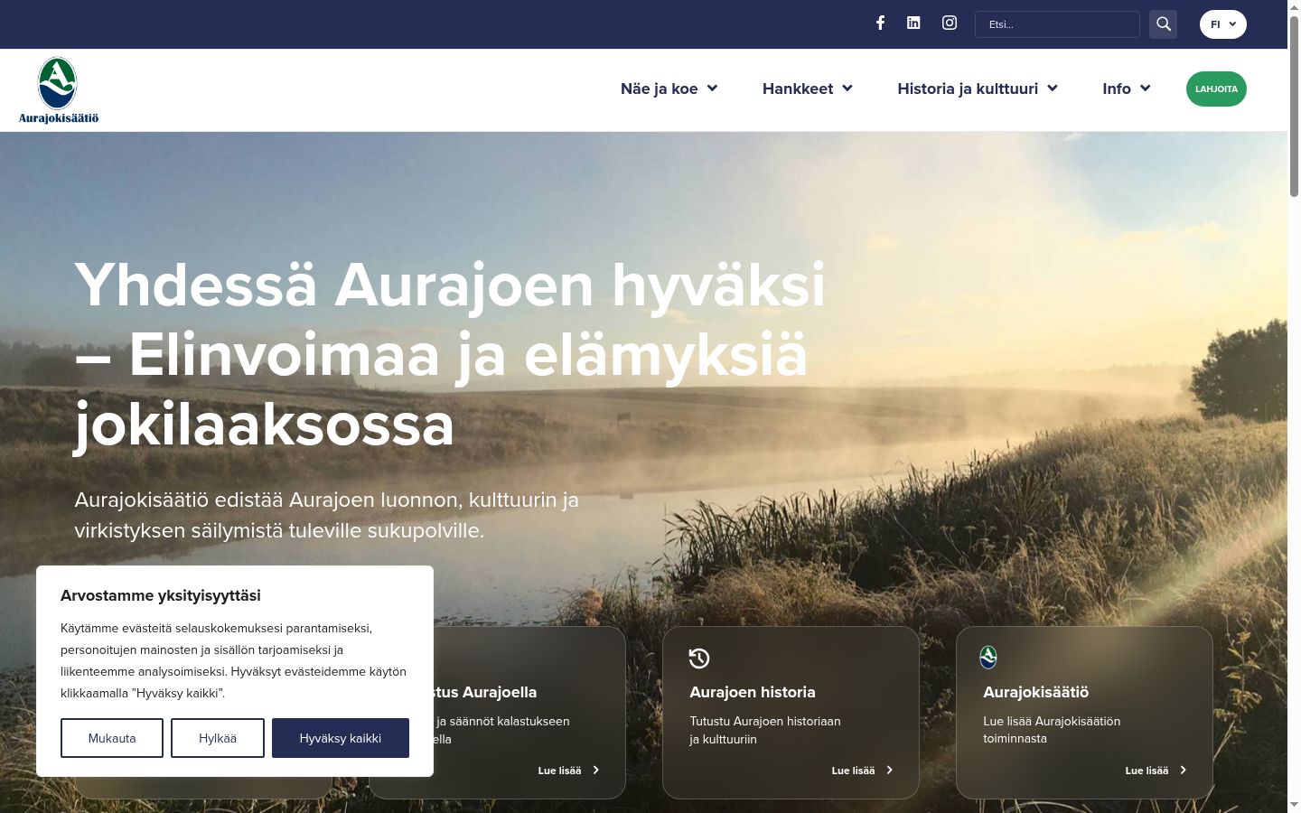Expand the Hankkeet menu chevron
The height and width of the screenshot is (813, 1301).
[x=847, y=89]
